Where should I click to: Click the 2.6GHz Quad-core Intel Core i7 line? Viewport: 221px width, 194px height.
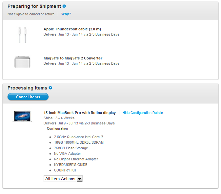(81, 137)
